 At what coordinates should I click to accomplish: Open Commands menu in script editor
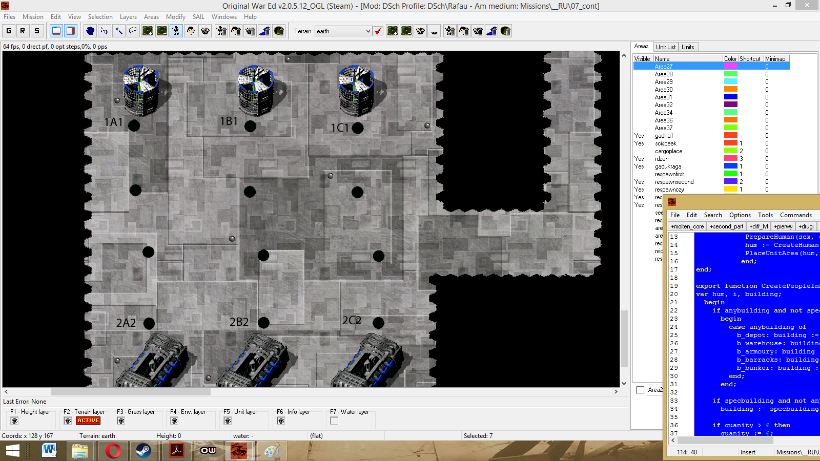click(796, 215)
